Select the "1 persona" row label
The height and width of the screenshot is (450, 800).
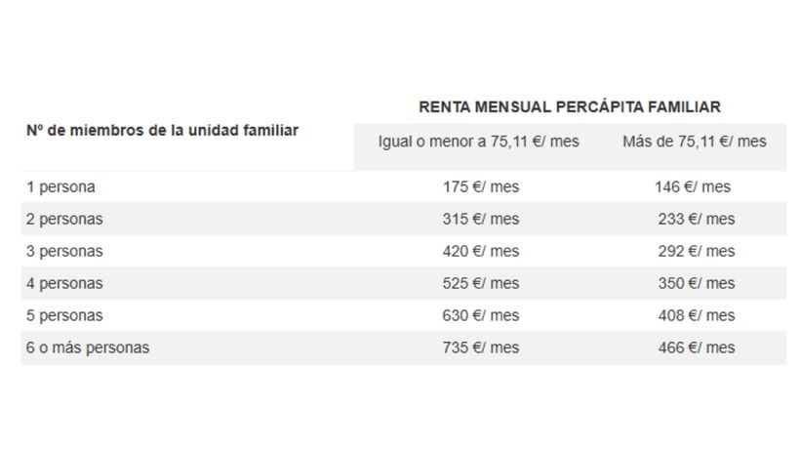click(60, 186)
